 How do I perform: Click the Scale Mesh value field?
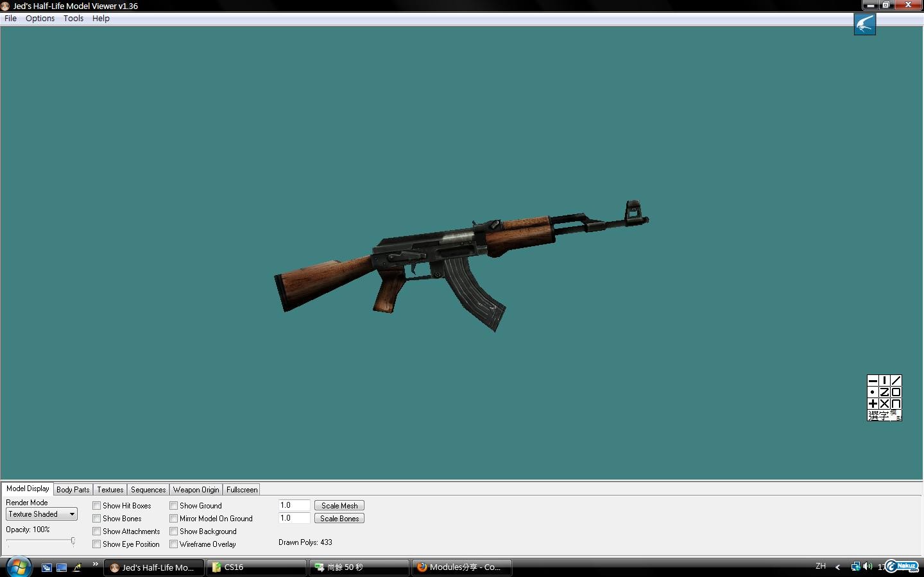click(295, 505)
